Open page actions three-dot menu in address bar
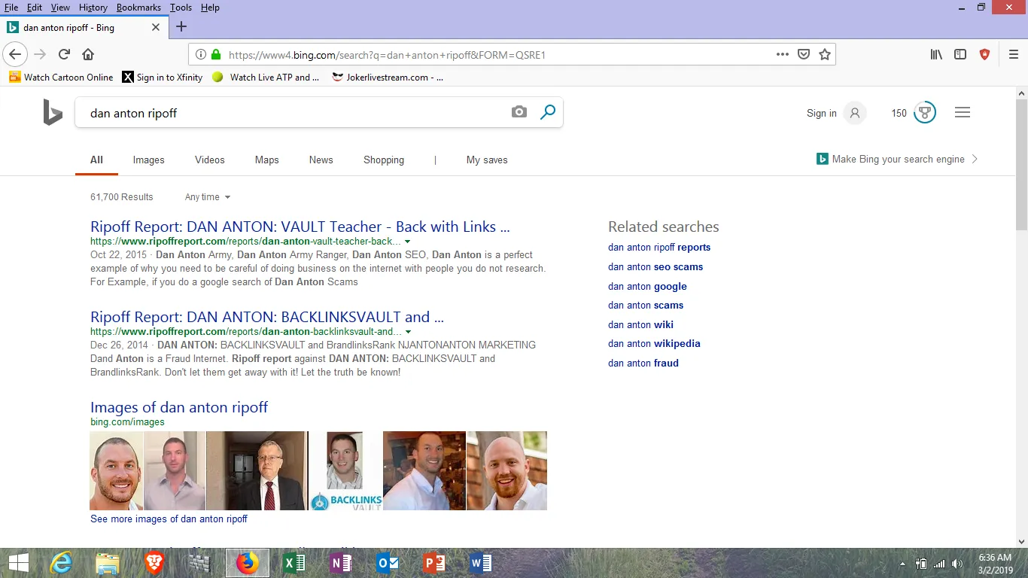 [x=783, y=54]
